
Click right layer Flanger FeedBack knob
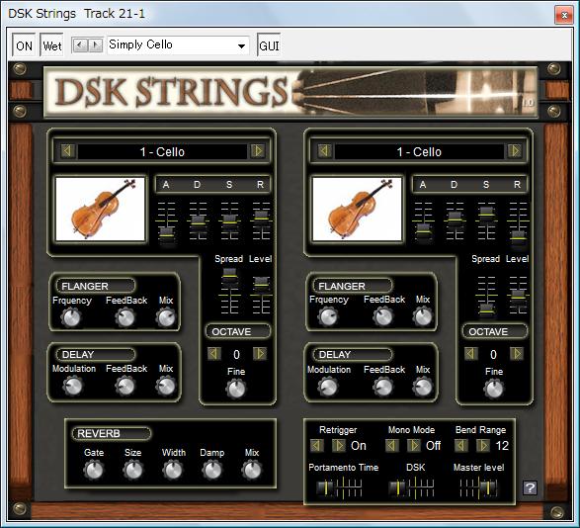click(383, 317)
